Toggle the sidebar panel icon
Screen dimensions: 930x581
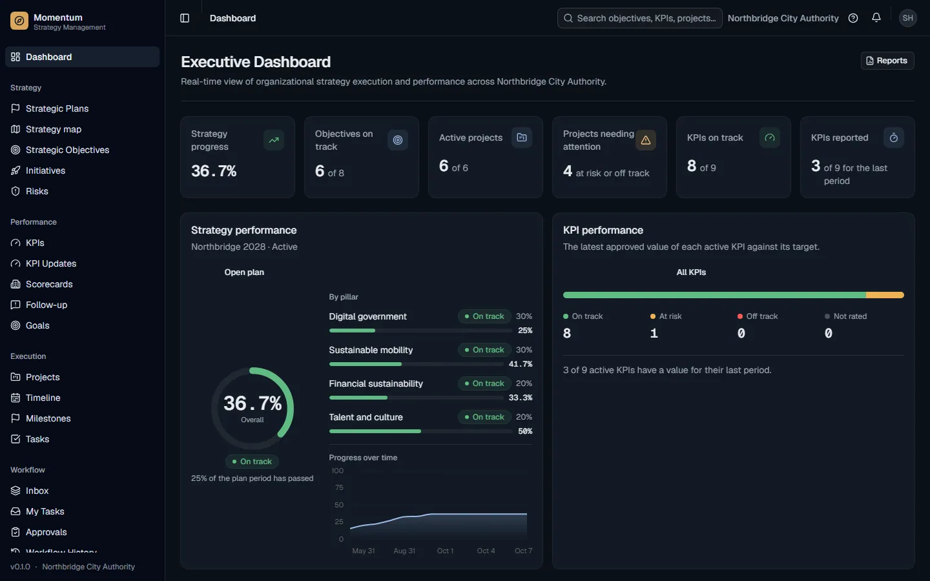[x=185, y=18]
